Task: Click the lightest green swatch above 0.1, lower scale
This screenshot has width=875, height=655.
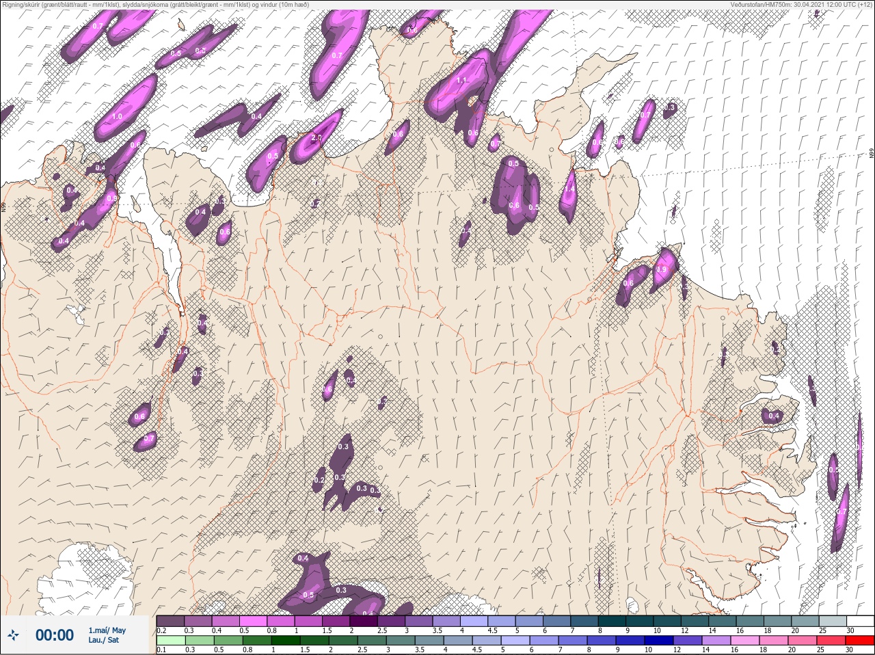Action: [170, 641]
